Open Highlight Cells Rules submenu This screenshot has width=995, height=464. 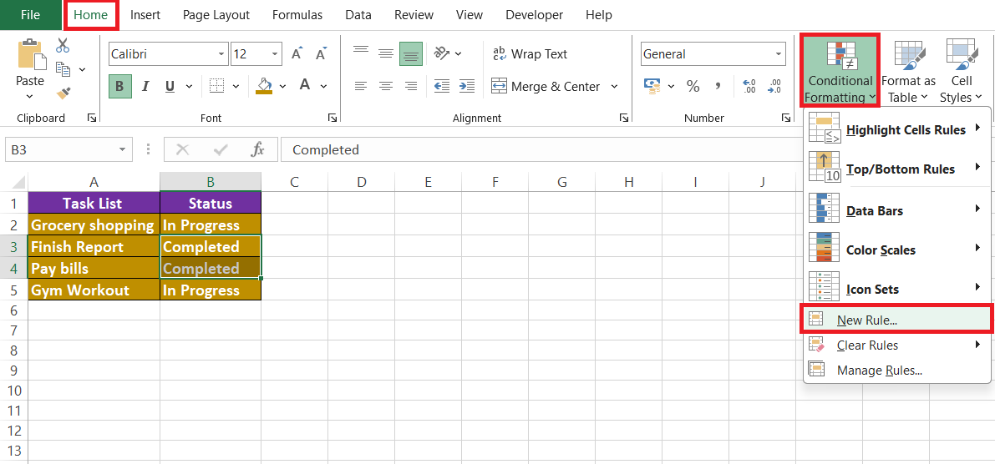pyautogui.click(x=896, y=129)
